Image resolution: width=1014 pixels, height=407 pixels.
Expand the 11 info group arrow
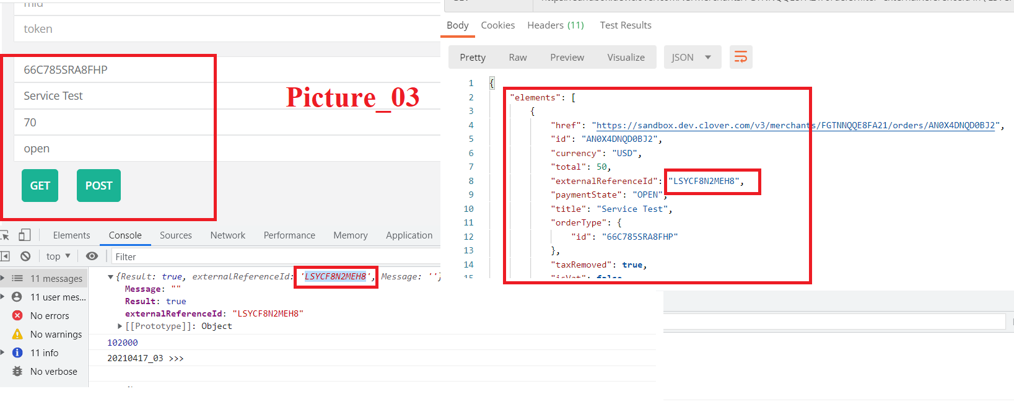click(x=2, y=352)
